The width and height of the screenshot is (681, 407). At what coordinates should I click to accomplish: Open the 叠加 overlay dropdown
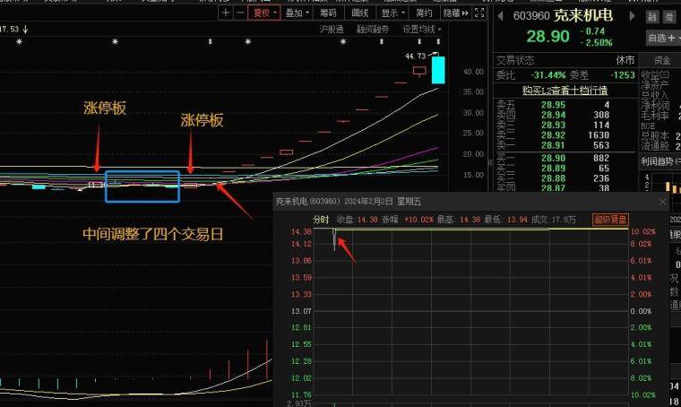pos(297,13)
